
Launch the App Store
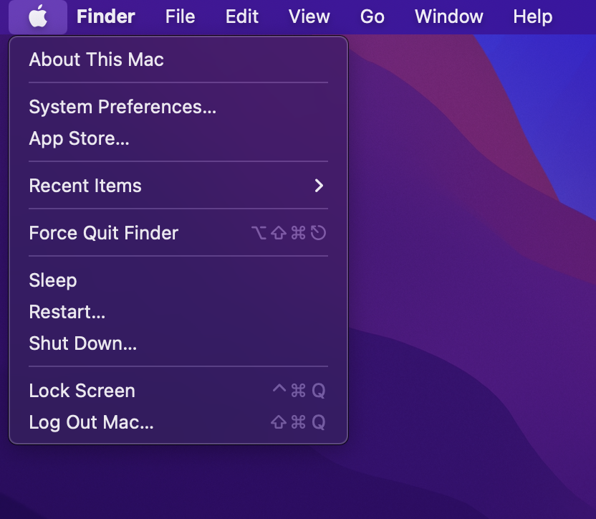click(x=79, y=138)
